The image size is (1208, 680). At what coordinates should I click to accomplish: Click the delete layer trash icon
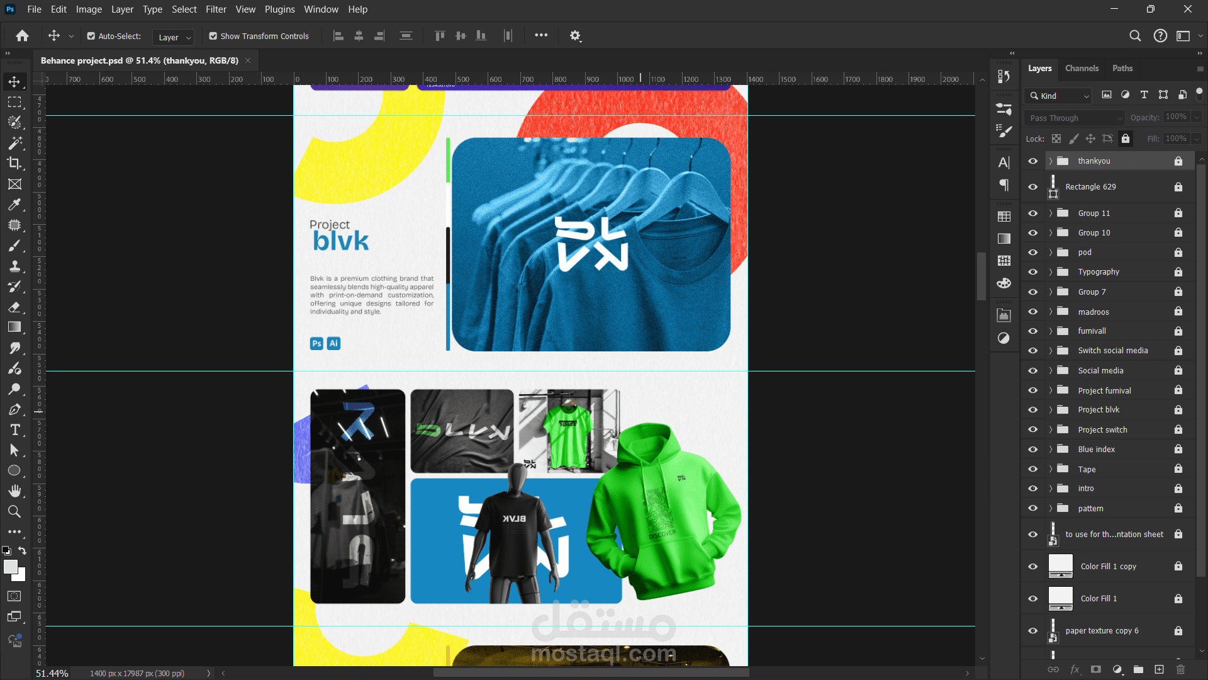(x=1180, y=669)
